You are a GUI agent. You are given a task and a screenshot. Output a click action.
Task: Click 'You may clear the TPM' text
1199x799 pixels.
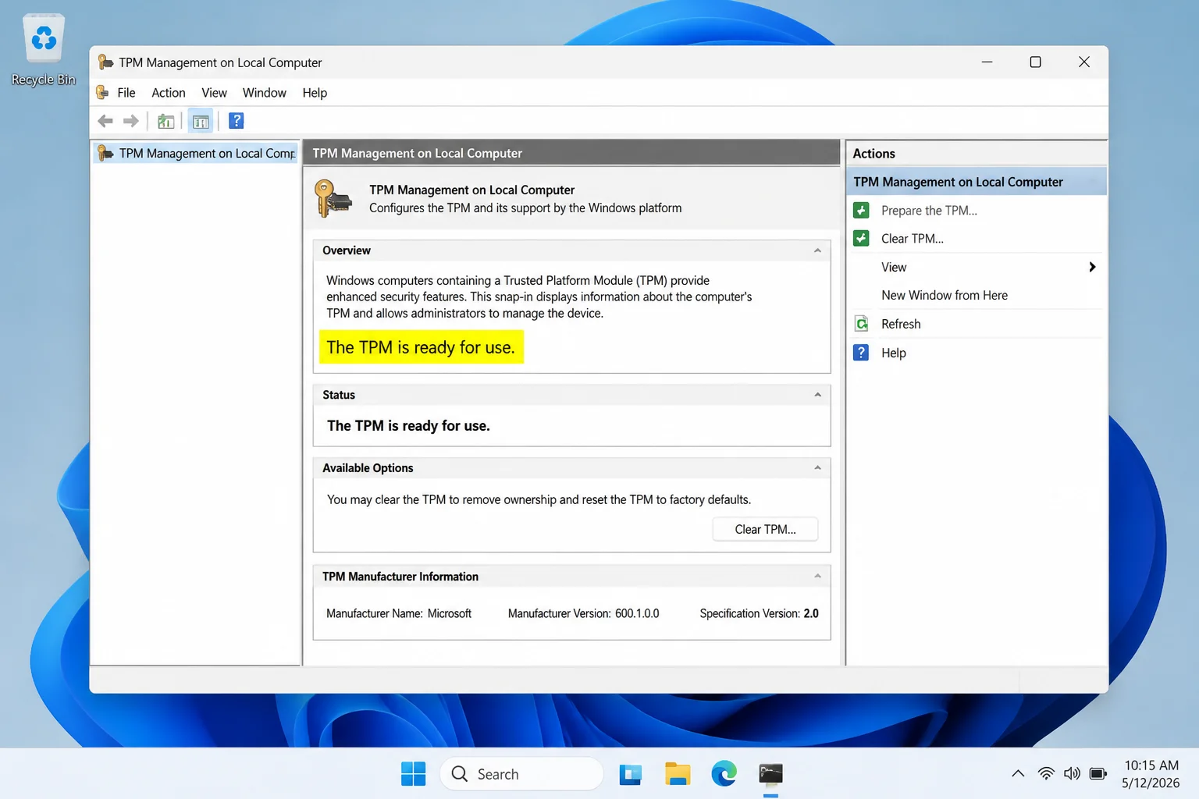pos(539,499)
